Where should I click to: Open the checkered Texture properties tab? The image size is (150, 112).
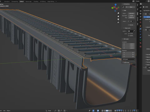pos(141,47)
